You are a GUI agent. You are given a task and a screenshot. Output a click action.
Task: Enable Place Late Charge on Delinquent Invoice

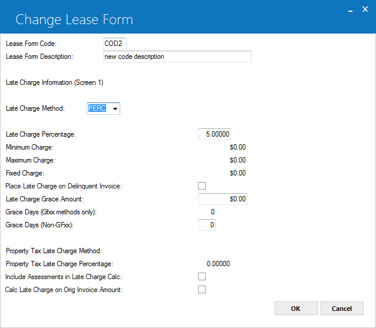(x=202, y=185)
